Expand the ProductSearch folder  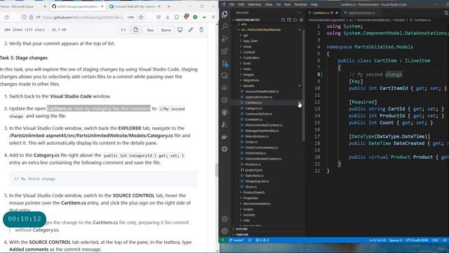coord(254,193)
